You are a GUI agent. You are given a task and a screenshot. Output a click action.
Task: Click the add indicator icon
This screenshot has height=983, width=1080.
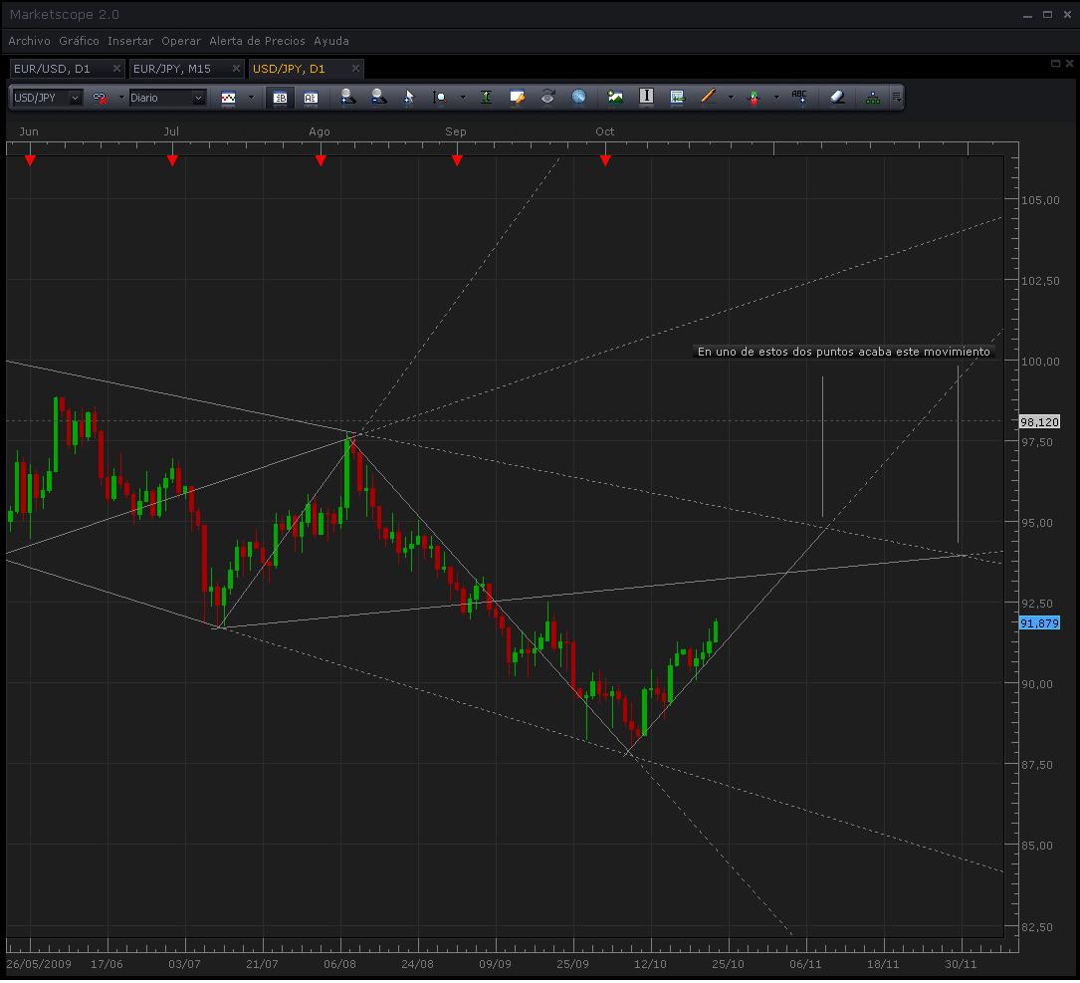pos(677,97)
